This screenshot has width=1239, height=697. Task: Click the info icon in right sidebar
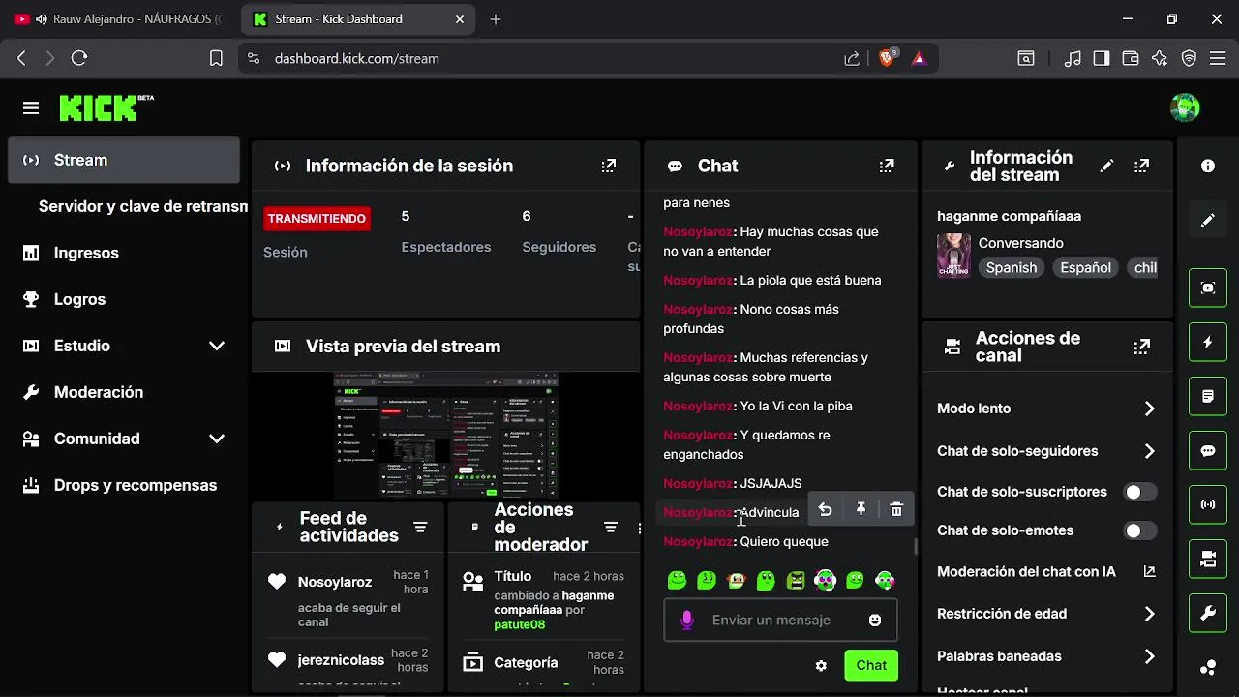tap(1208, 166)
